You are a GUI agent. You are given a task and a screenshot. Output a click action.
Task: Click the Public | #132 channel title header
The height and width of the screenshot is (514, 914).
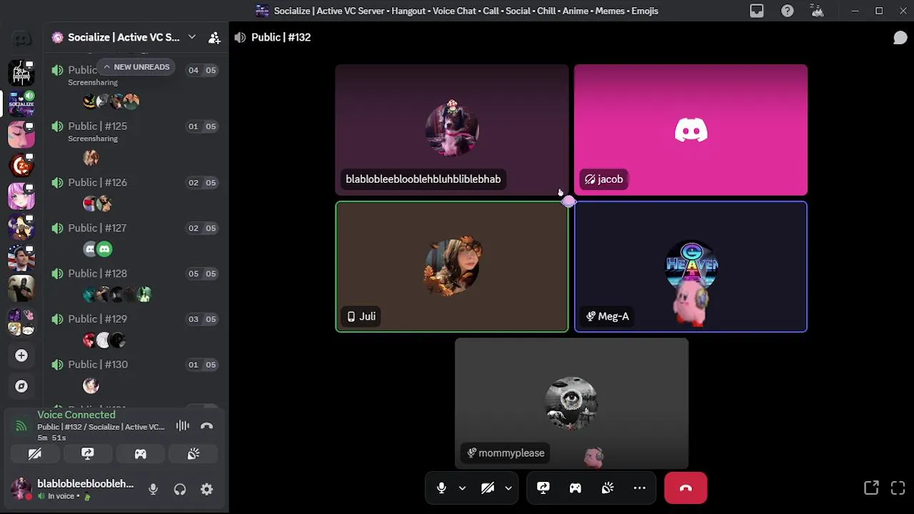(x=281, y=38)
